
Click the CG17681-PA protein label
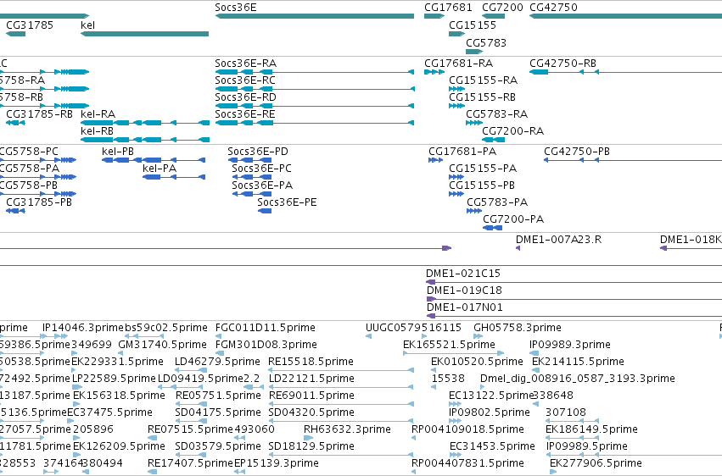point(462,151)
